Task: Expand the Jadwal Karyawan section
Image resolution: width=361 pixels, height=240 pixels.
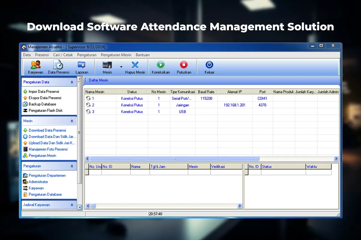Action: (72, 205)
